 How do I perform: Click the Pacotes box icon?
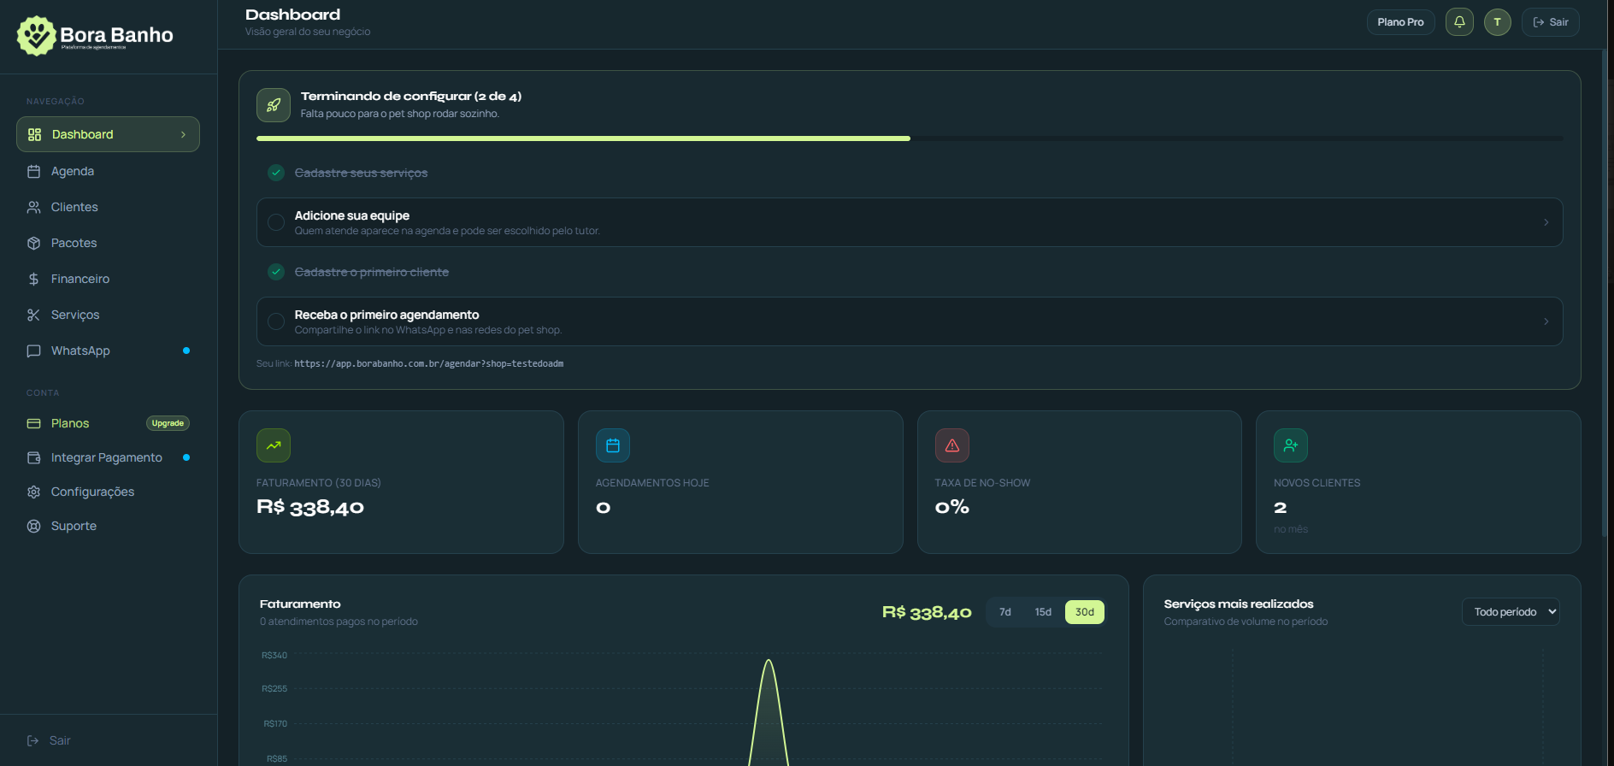click(34, 243)
